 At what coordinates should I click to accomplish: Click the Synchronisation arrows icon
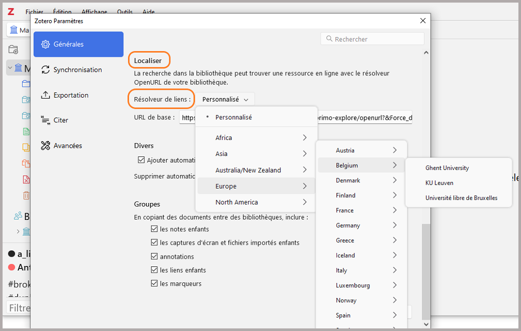(x=45, y=70)
